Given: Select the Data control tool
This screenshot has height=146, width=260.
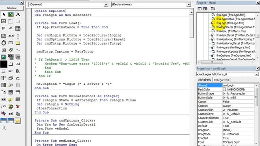Looking at the screenshot, I should (x=11, y=57).
